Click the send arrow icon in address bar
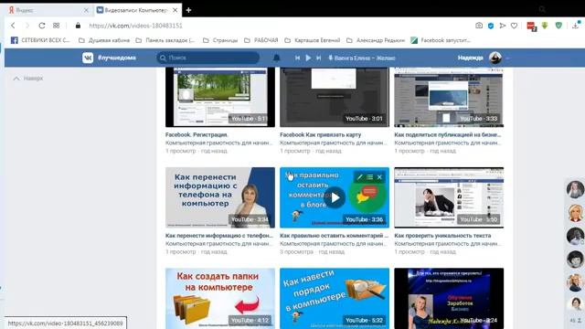 coord(503,26)
